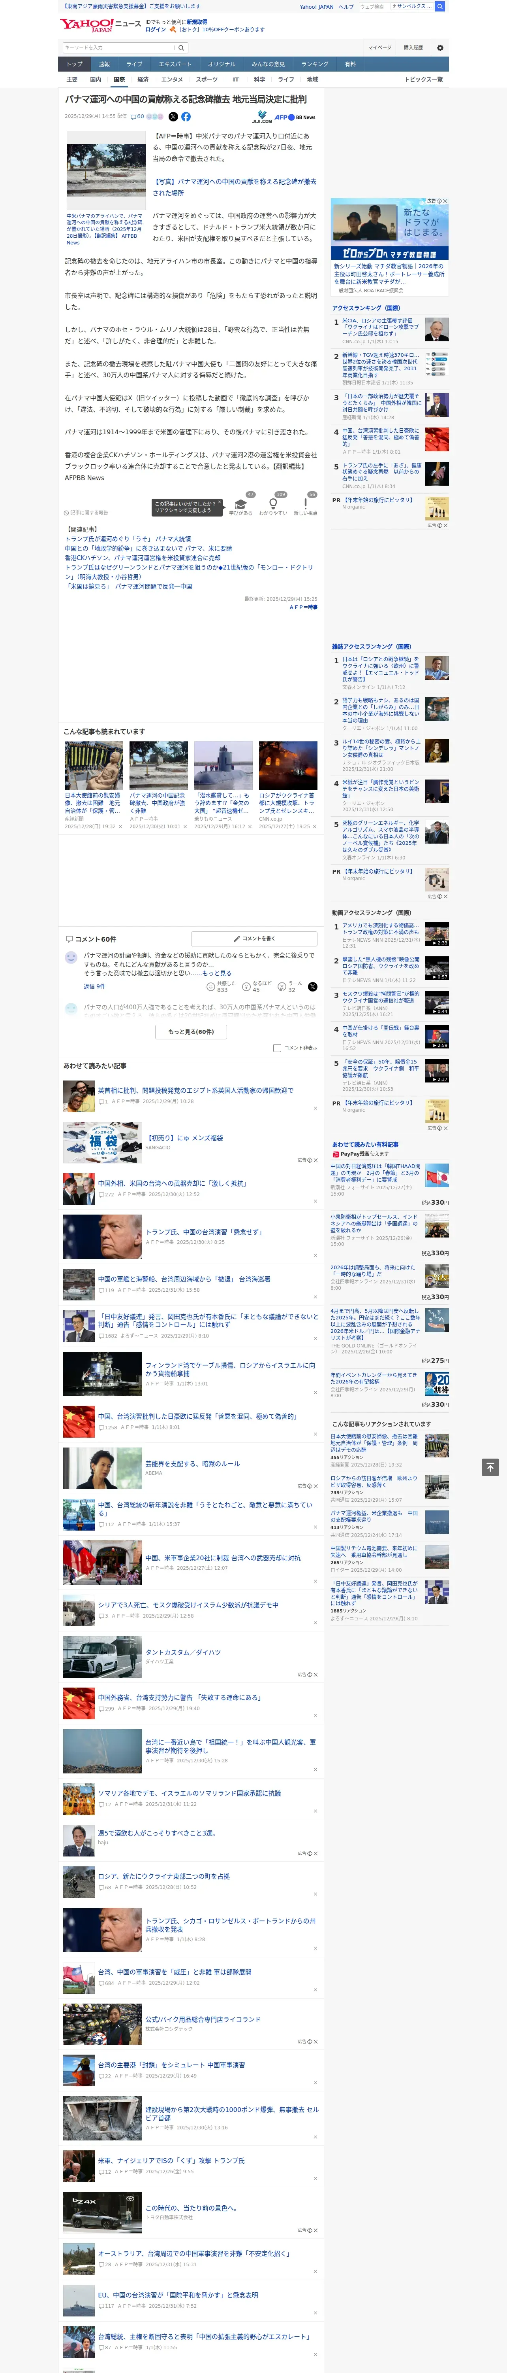Focus the keyword search input field
Image resolution: width=507 pixels, height=2373 pixels.
coord(119,47)
